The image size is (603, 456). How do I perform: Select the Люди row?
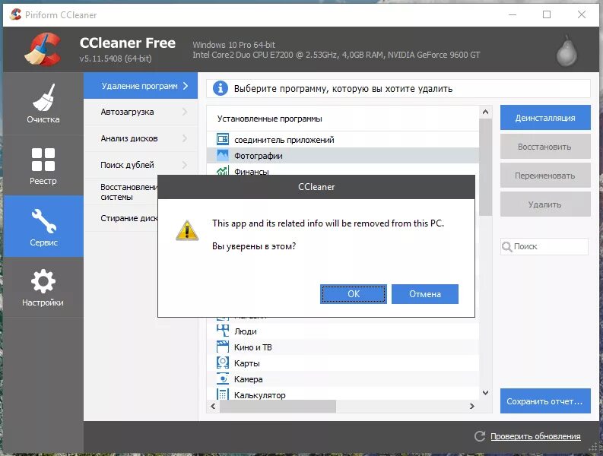343,331
